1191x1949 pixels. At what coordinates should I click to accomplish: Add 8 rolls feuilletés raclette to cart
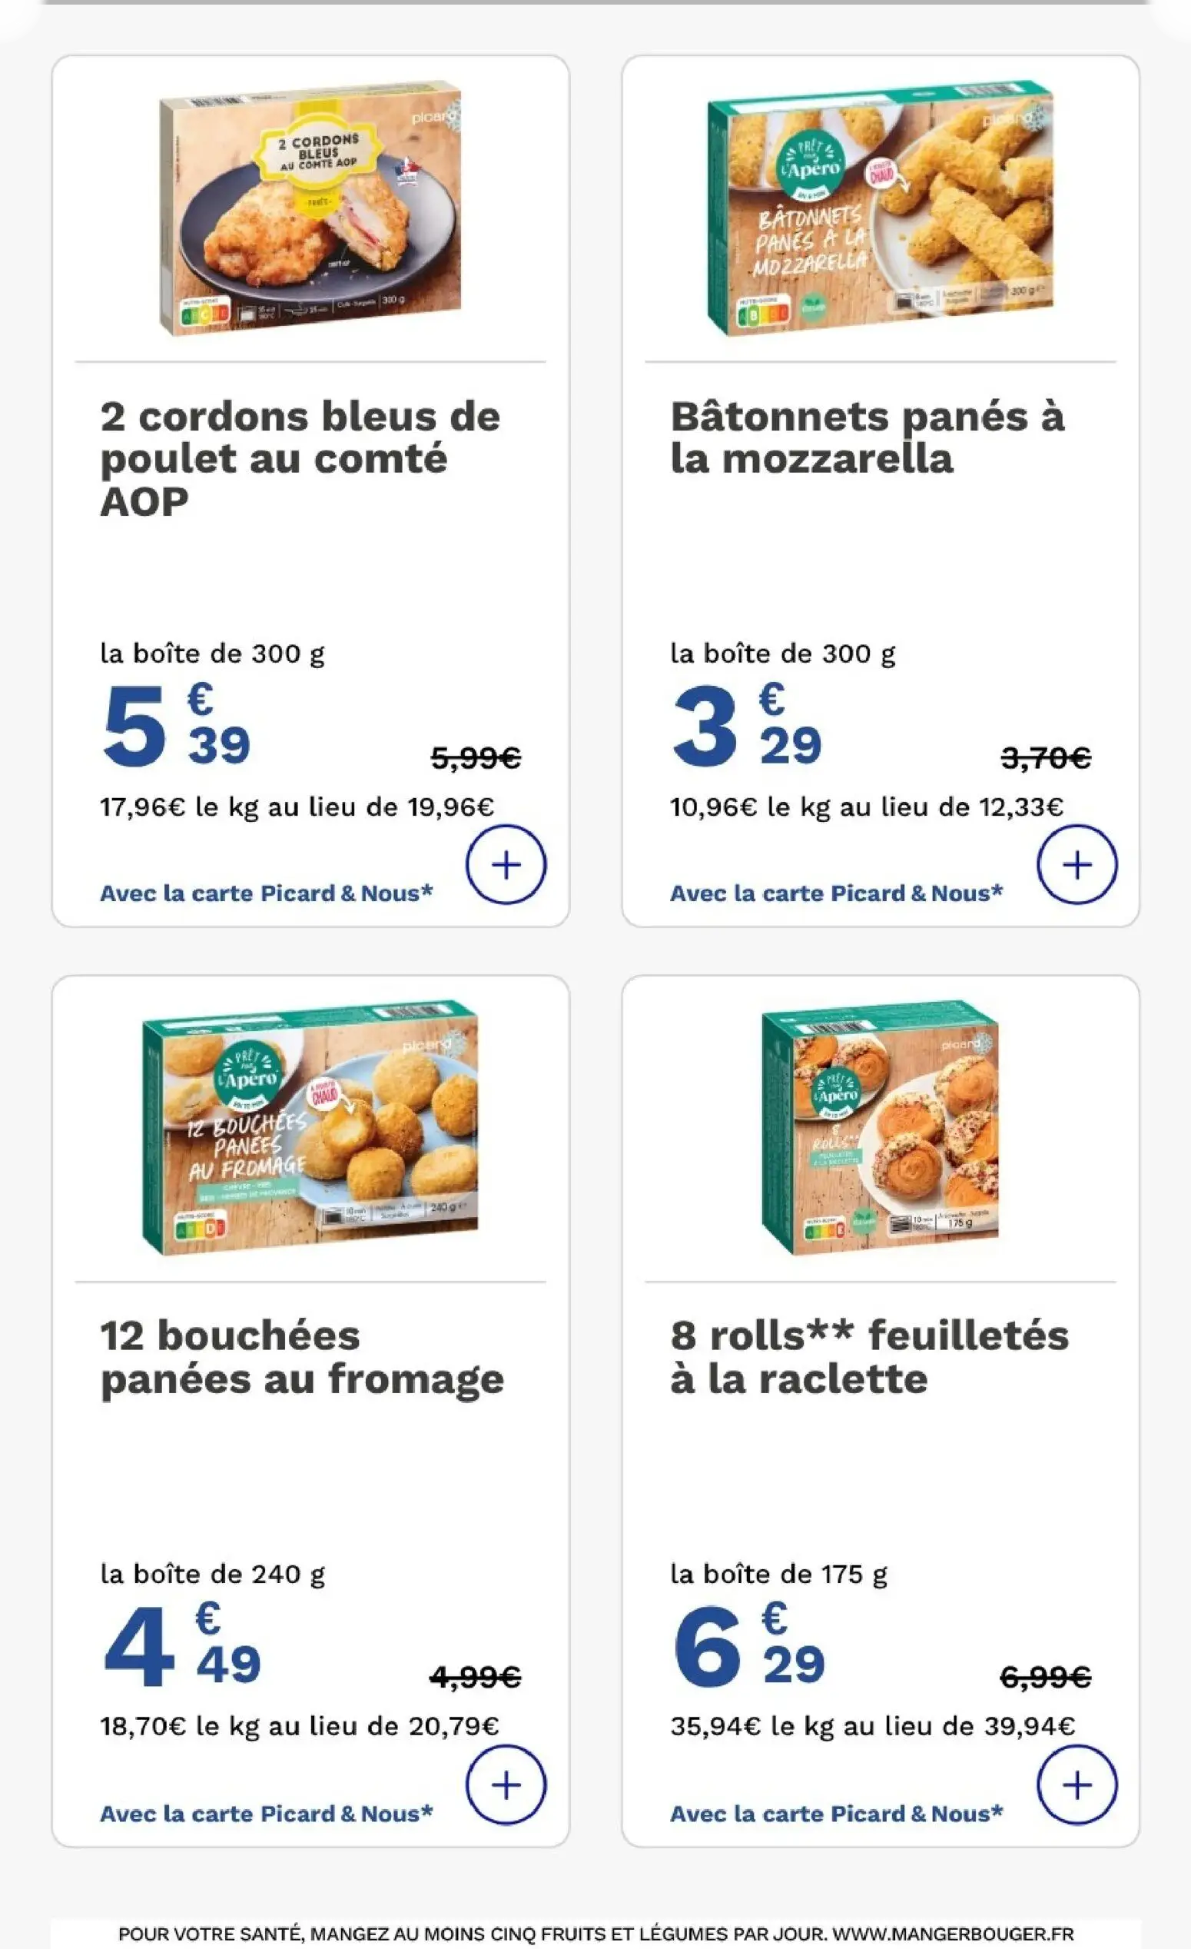pos(1077,1785)
